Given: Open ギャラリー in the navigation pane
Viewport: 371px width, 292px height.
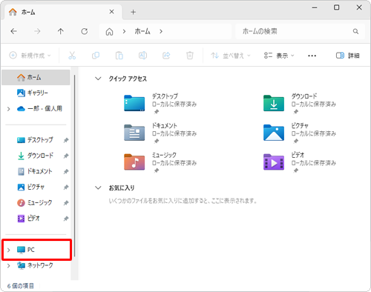Looking at the screenshot, I should tap(36, 93).
